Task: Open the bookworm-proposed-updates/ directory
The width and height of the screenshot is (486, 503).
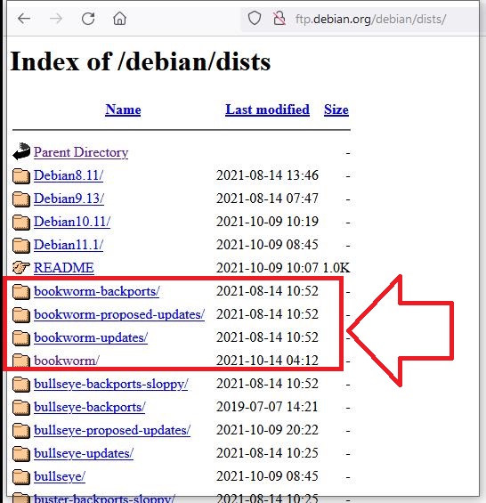Action: tap(119, 314)
